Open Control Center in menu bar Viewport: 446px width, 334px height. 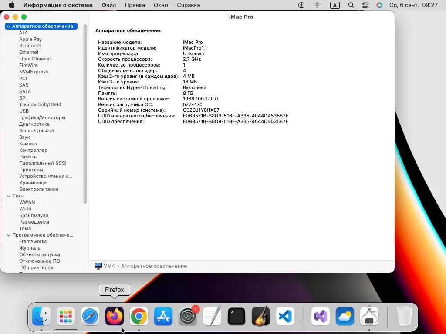[x=365, y=5]
